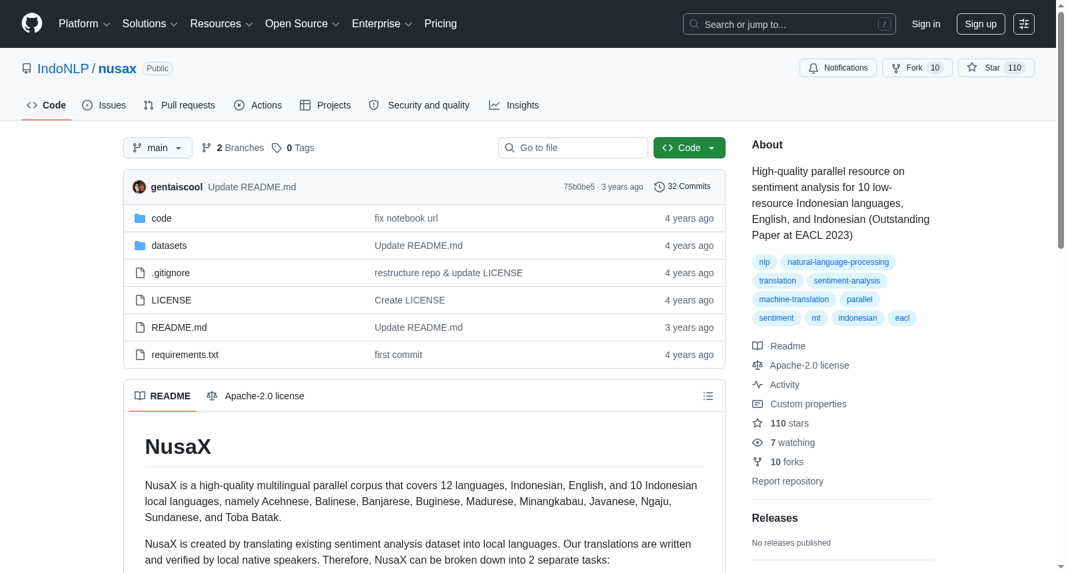Fork the nusax repository

[x=917, y=68]
